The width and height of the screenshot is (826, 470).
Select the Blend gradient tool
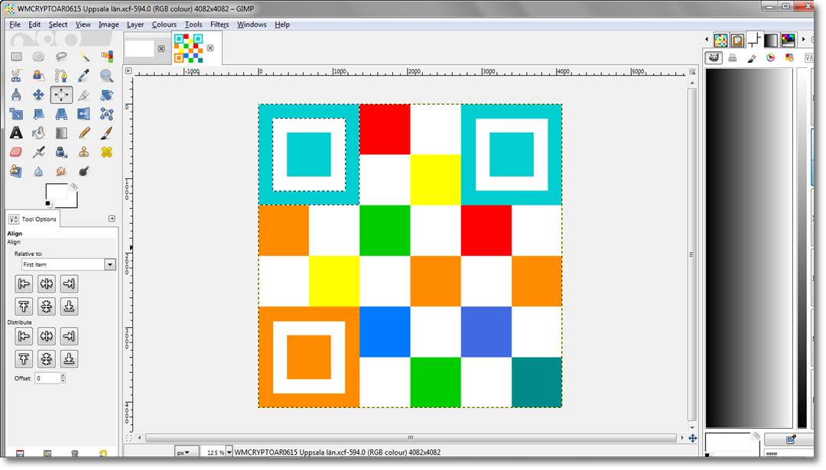click(x=61, y=133)
